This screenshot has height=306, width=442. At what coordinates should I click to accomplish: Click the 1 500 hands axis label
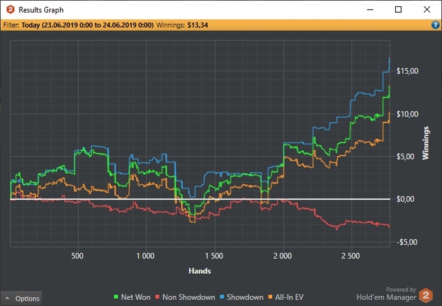(x=214, y=256)
